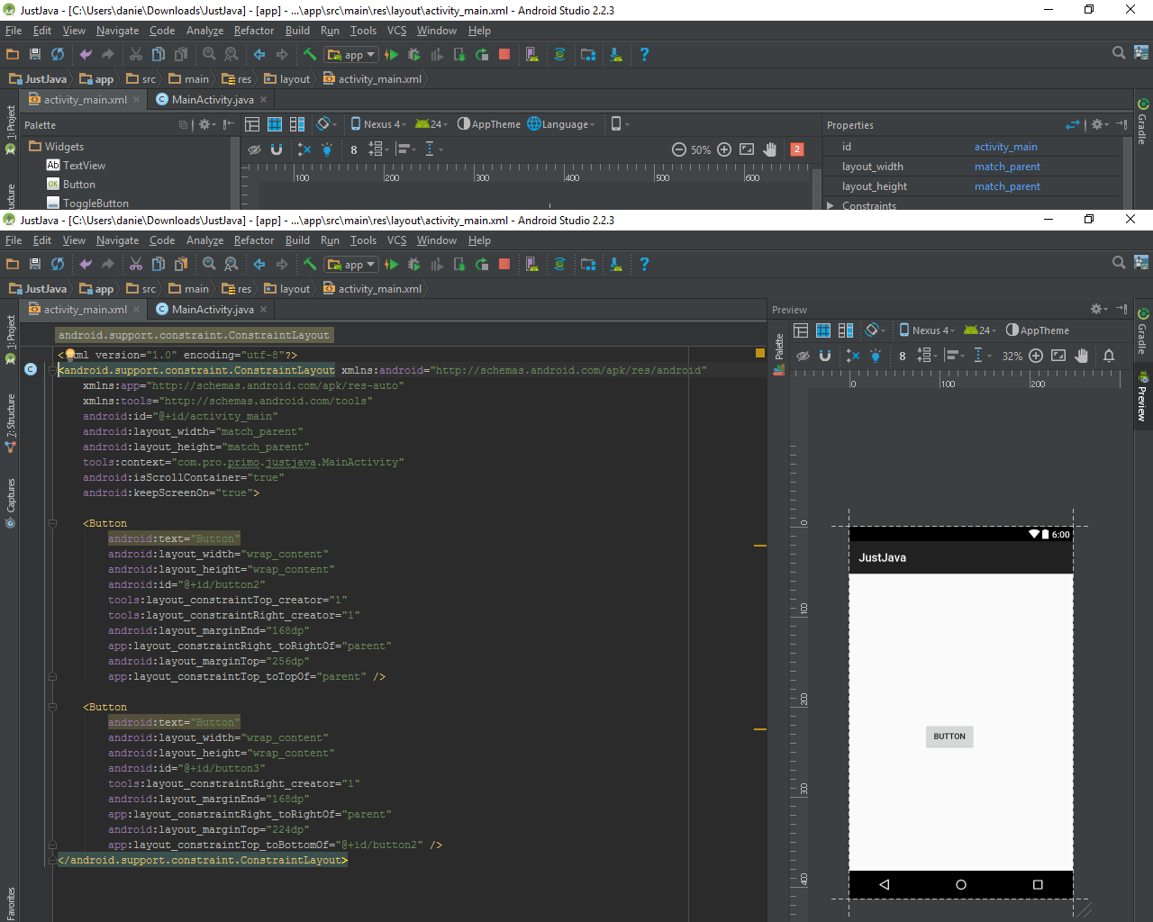
Task: Click Synchronize icon in lower window toolbar
Action: pos(58,264)
